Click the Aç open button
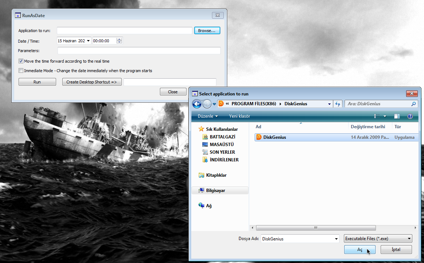 pos(360,250)
